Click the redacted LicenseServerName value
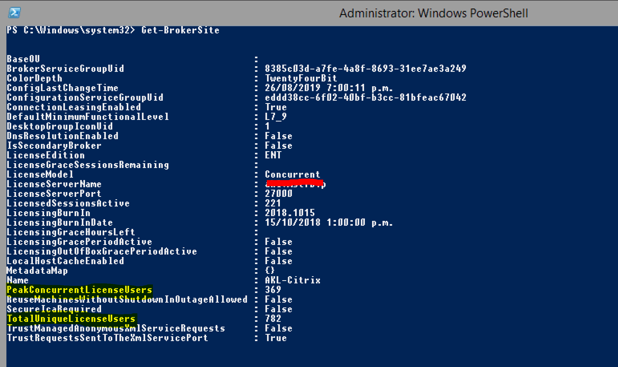The image size is (618, 367). click(x=295, y=184)
